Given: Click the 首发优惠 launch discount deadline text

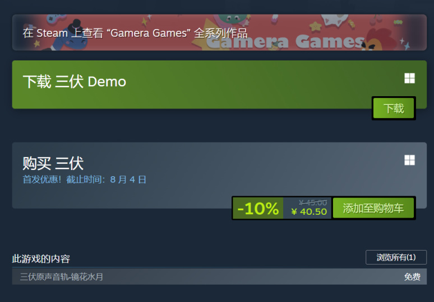Looking at the screenshot, I should pyautogui.click(x=85, y=180).
